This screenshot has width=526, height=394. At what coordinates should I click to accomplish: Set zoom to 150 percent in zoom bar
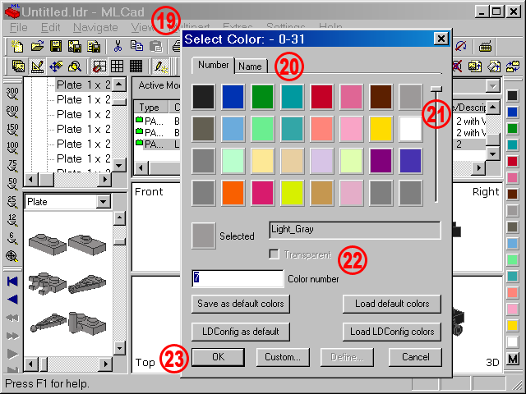tap(12, 130)
